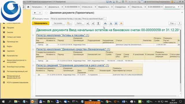Open print preview magnifier icon
Image resolution: width=185 pixels, height=104 pixels.
pyautogui.click(x=111, y=23)
